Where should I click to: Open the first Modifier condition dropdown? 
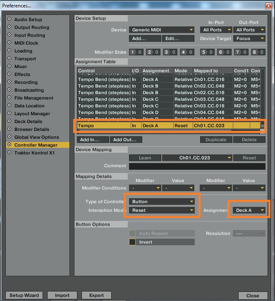click(x=145, y=188)
